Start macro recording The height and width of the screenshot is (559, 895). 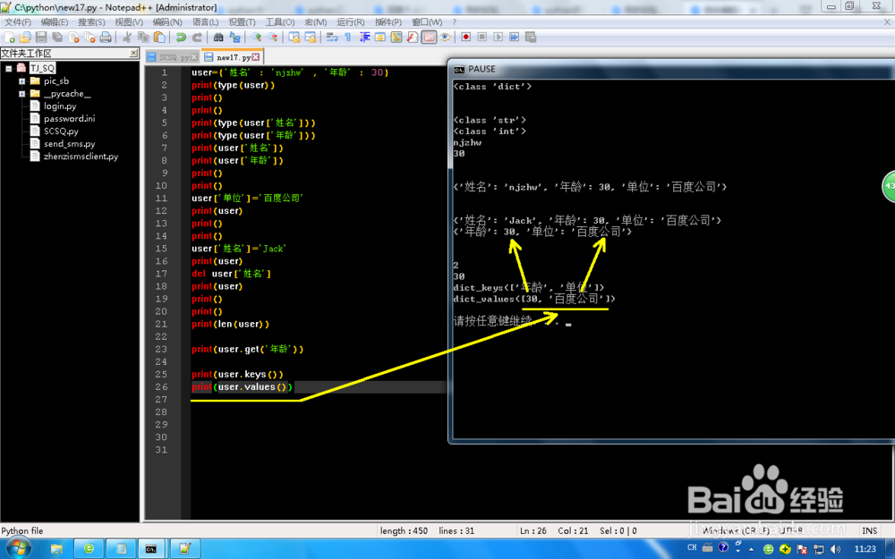pyautogui.click(x=465, y=37)
